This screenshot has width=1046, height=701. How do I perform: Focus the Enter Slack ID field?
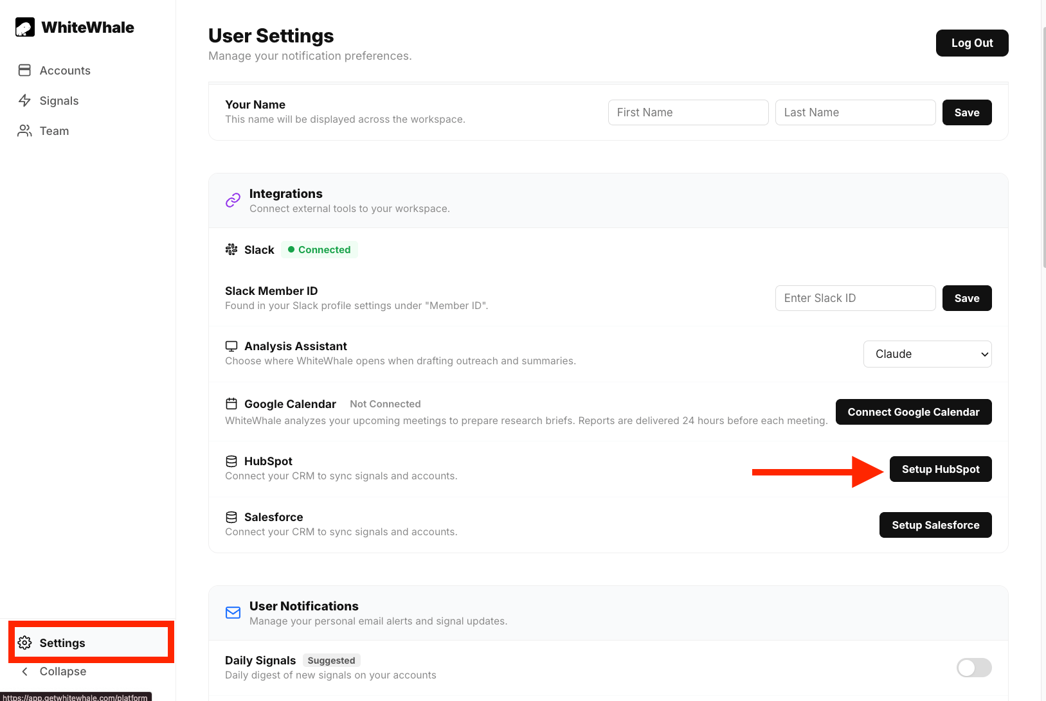tap(856, 298)
